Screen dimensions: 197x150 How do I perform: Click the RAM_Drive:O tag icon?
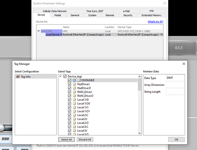(x=74, y=96)
